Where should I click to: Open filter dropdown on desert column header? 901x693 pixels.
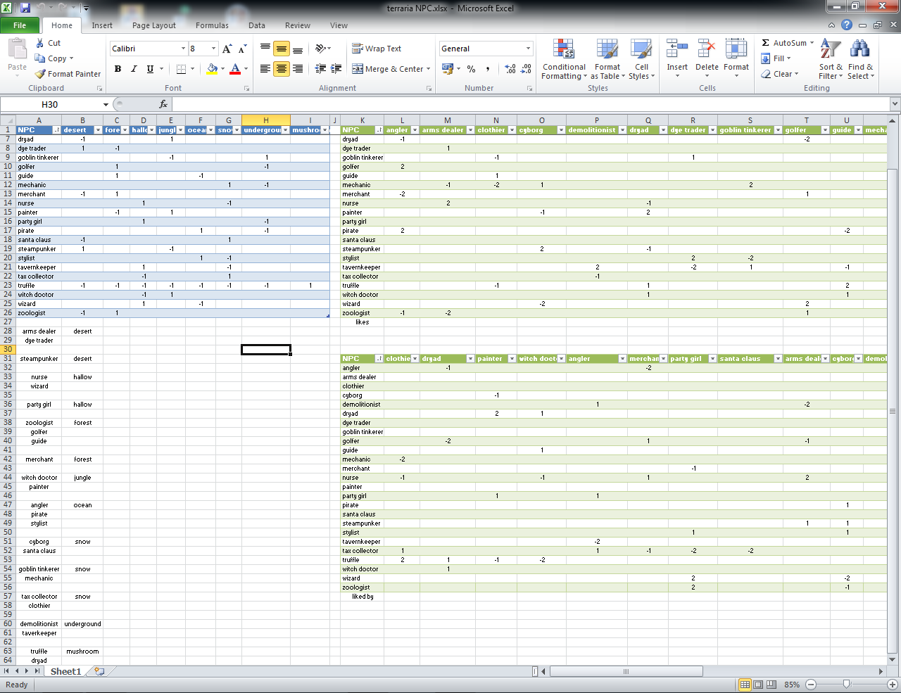pos(98,130)
